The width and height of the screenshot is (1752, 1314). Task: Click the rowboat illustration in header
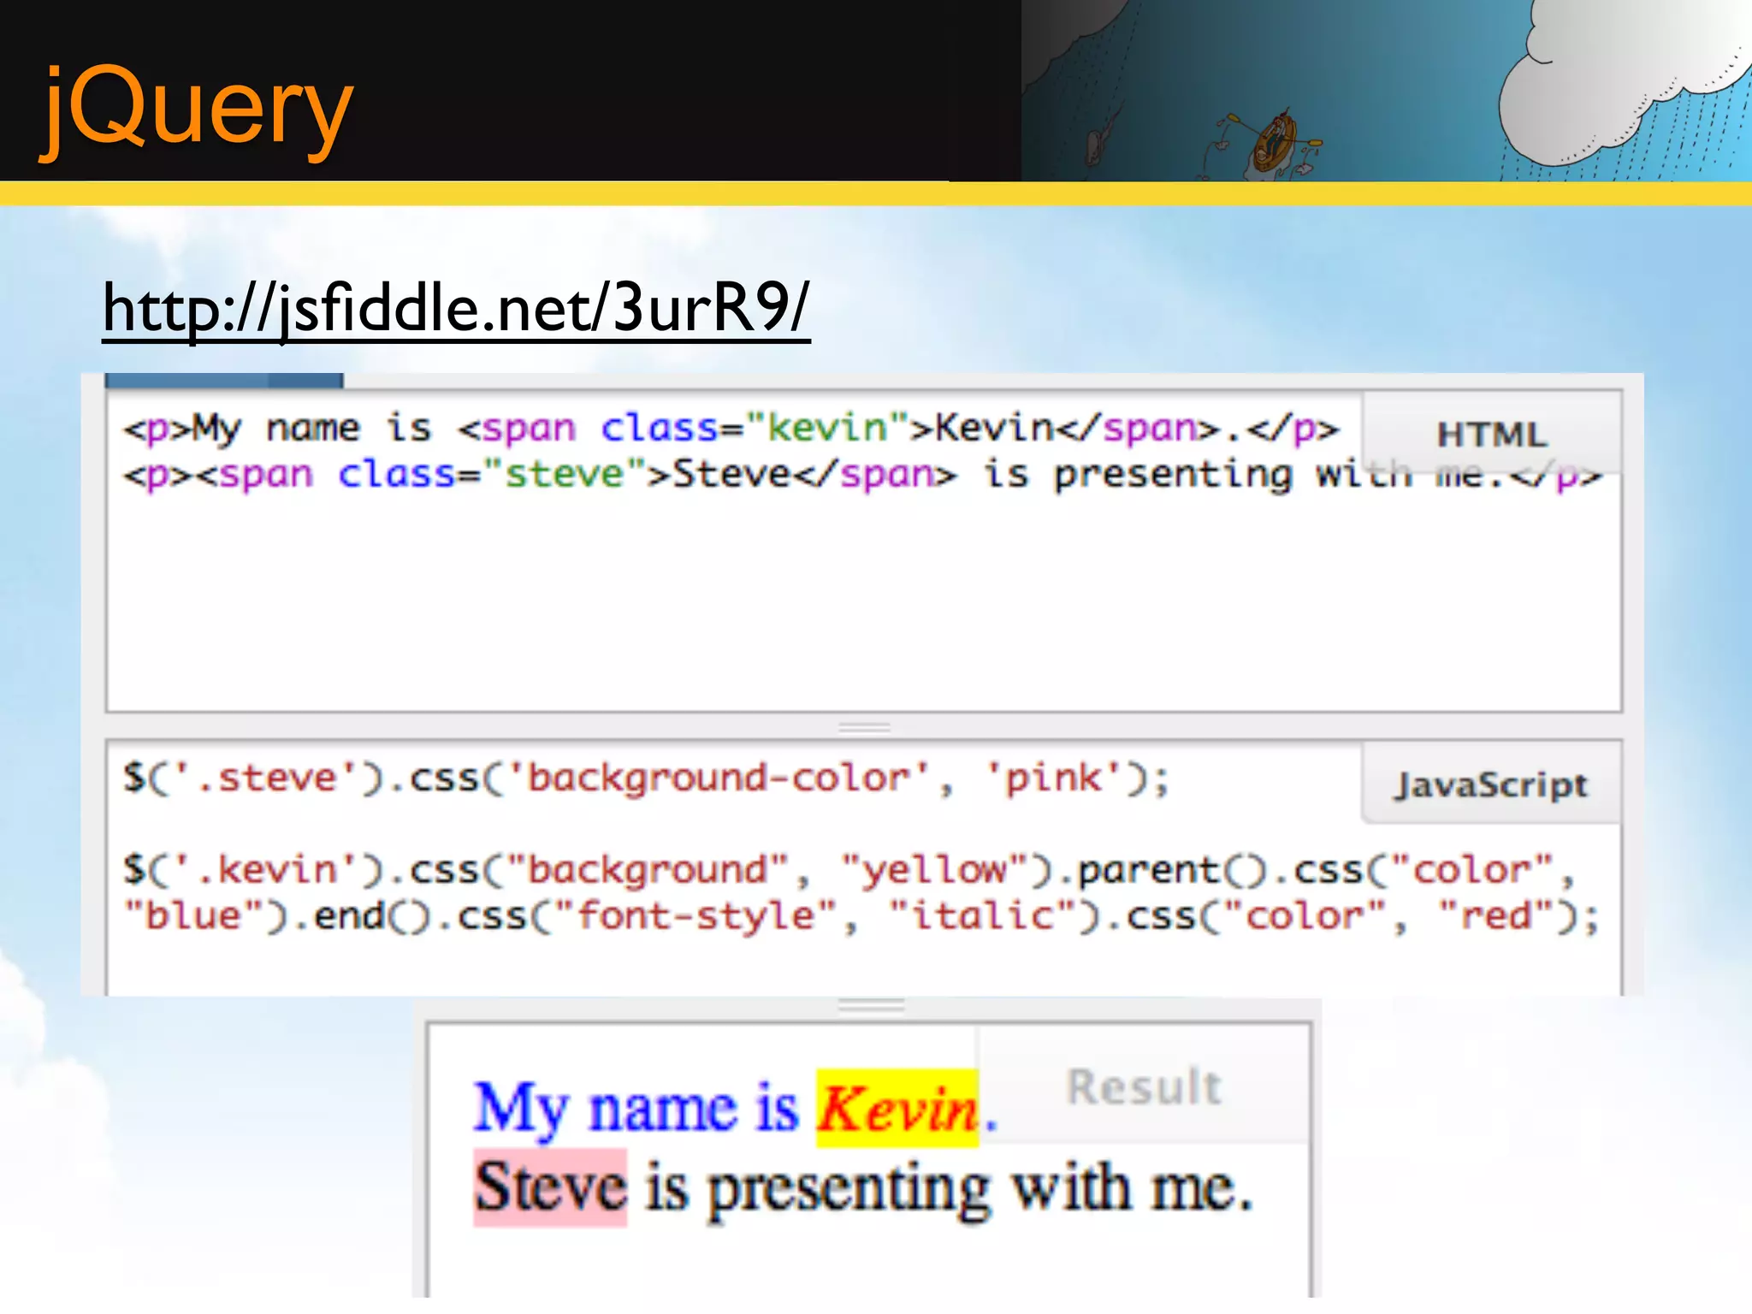(x=1275, y=143)
